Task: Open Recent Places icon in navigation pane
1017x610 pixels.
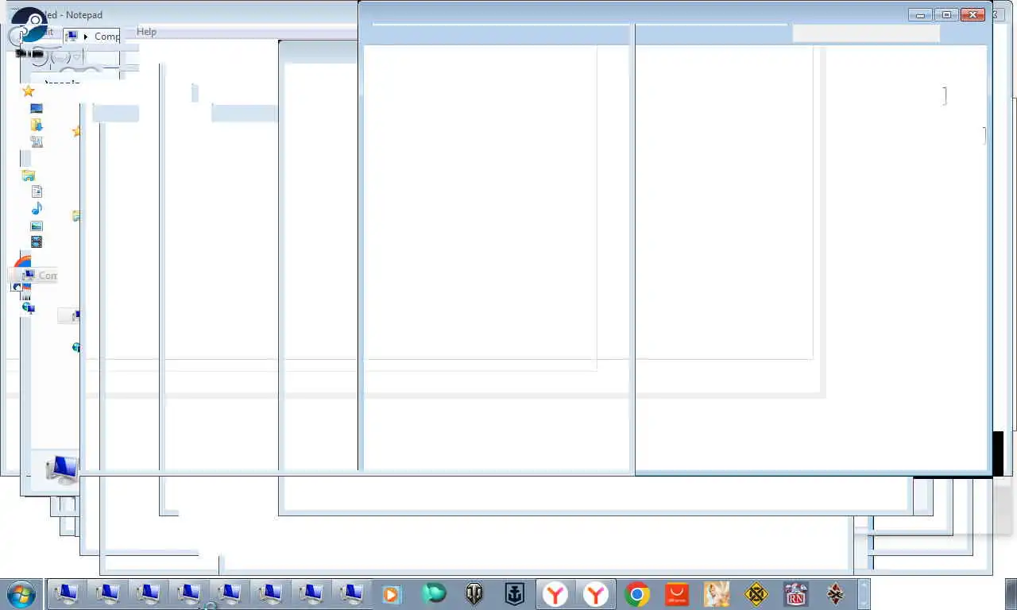Action: (x=37, y=141)
